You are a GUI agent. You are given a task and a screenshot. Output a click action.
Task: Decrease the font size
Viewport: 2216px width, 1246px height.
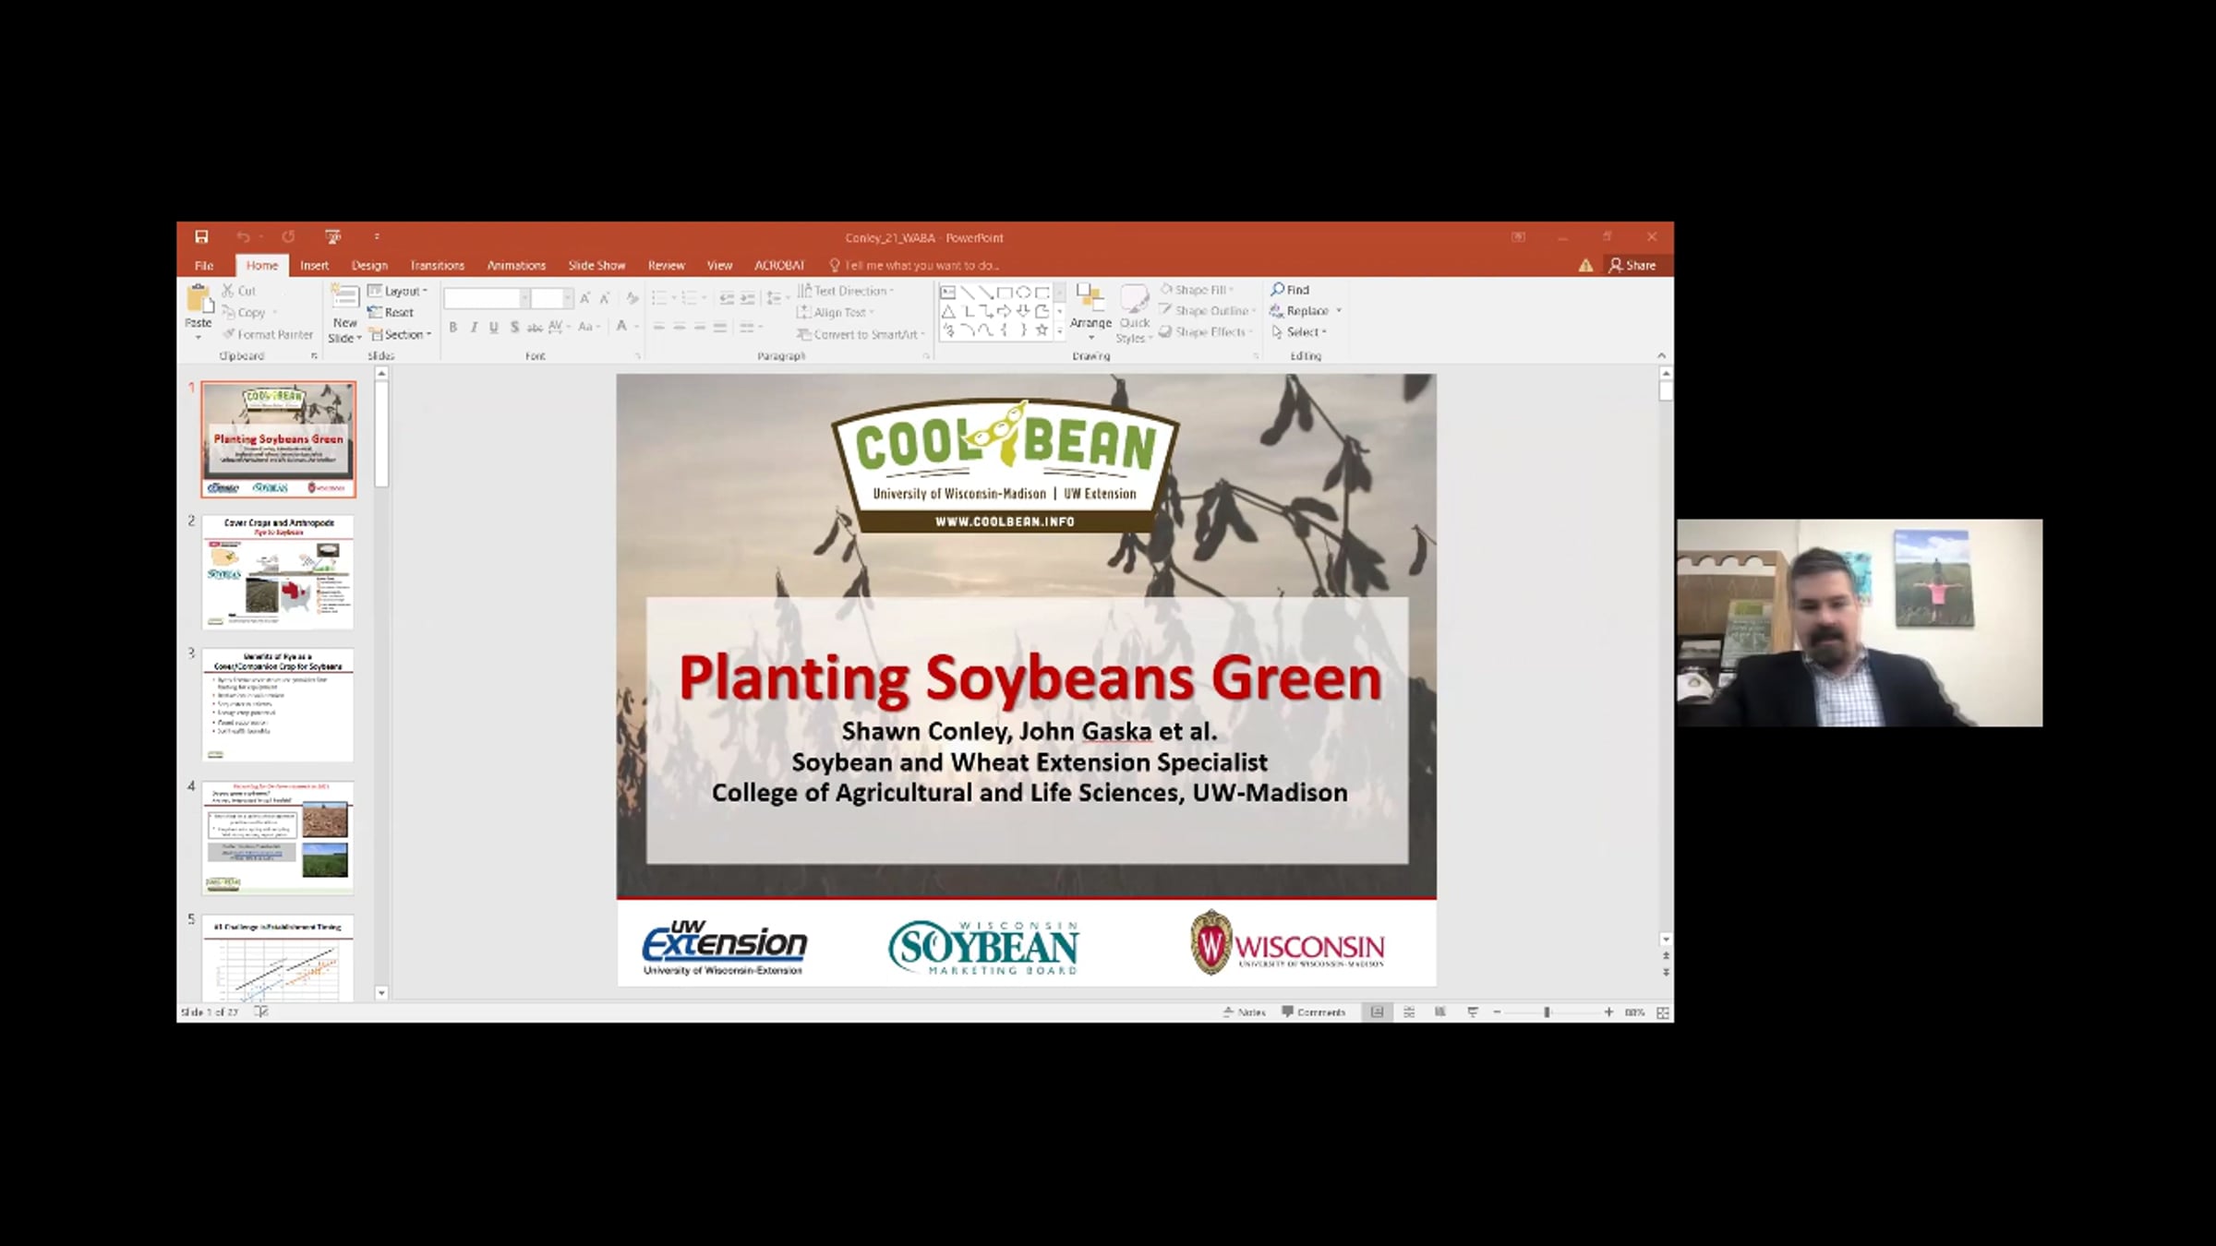pos(605,298)
